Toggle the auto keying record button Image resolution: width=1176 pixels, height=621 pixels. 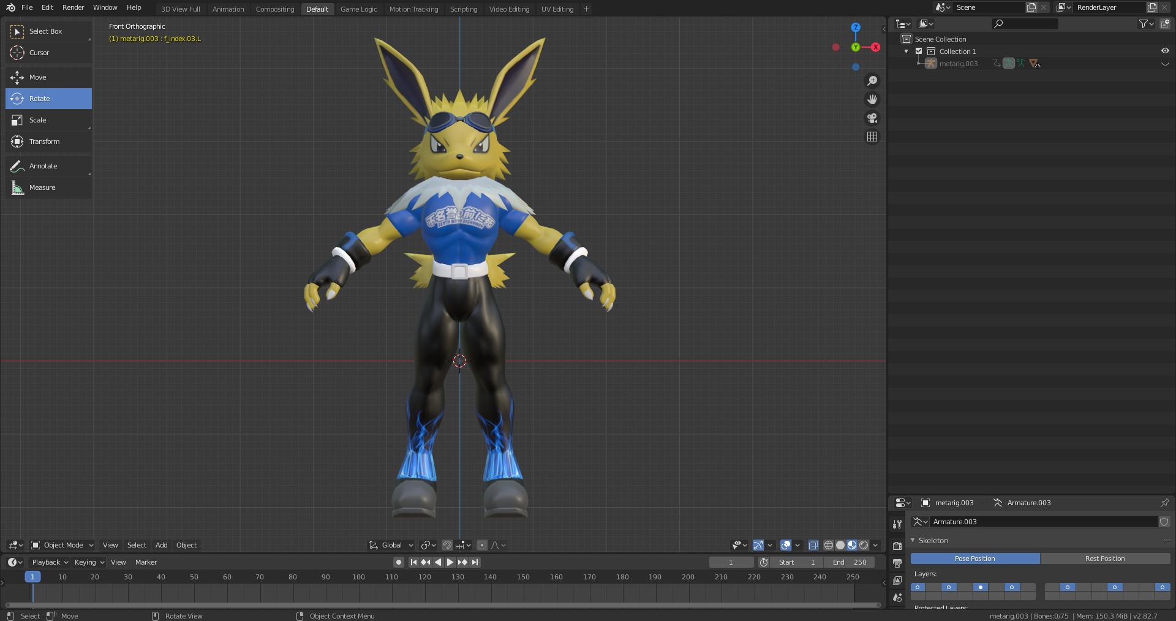(x=399, y=562)
